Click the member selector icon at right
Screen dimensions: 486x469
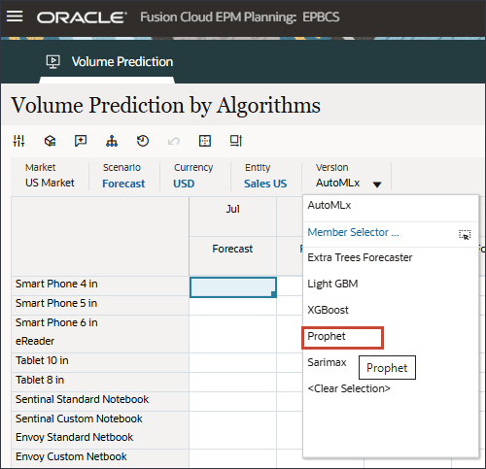click(x=465, y=234)
